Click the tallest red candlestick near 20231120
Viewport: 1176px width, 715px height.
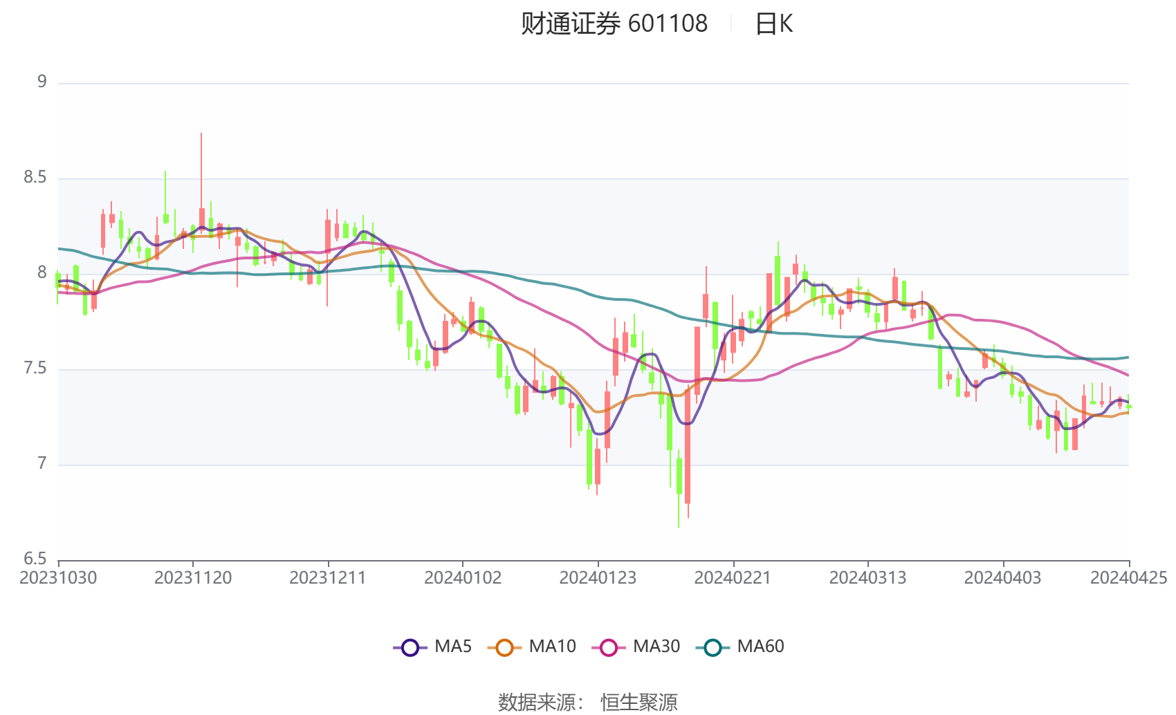click(201, 218)
